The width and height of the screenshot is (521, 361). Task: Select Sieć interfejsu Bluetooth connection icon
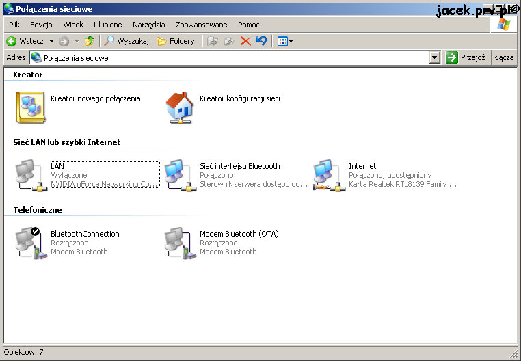coord(181,175)
